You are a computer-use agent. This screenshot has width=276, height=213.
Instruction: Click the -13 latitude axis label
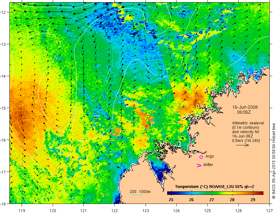(x=3, y=44)
